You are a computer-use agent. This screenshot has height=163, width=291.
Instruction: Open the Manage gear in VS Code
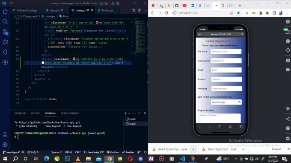coord(5,145)
